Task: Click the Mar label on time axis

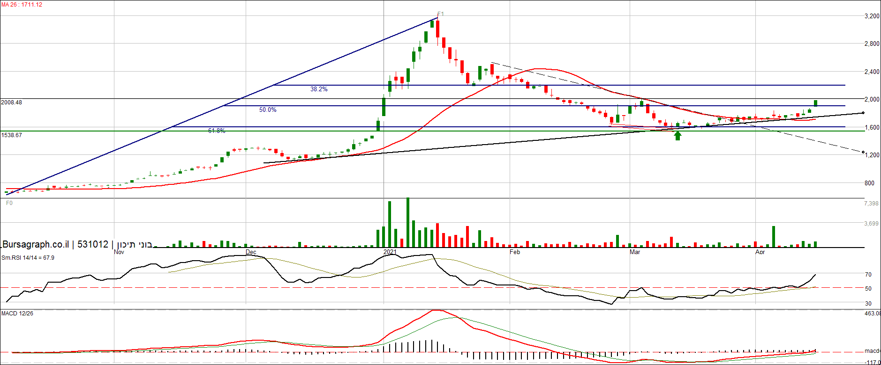Action: click(635, 252)
